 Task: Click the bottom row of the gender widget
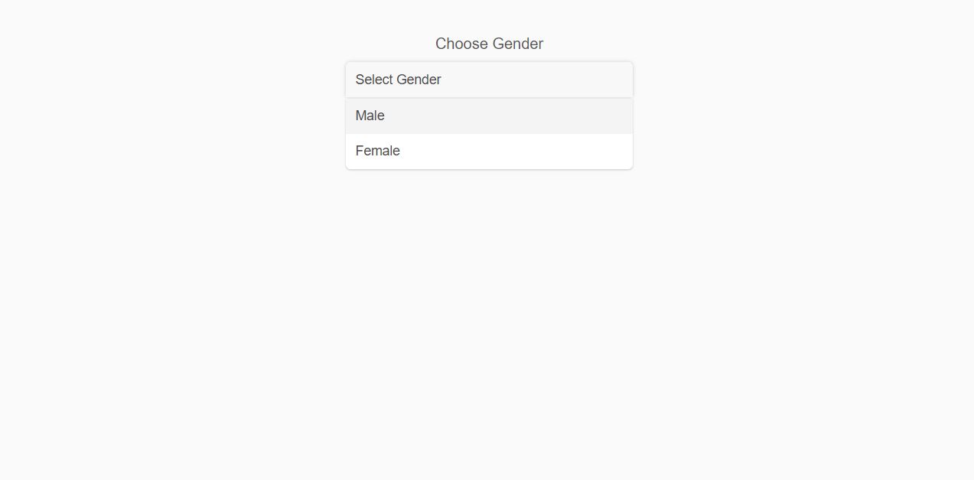coord(489,151)
